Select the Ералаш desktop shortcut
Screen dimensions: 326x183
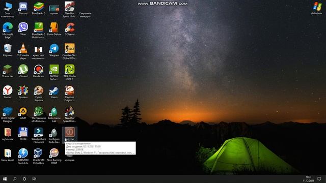23,92
